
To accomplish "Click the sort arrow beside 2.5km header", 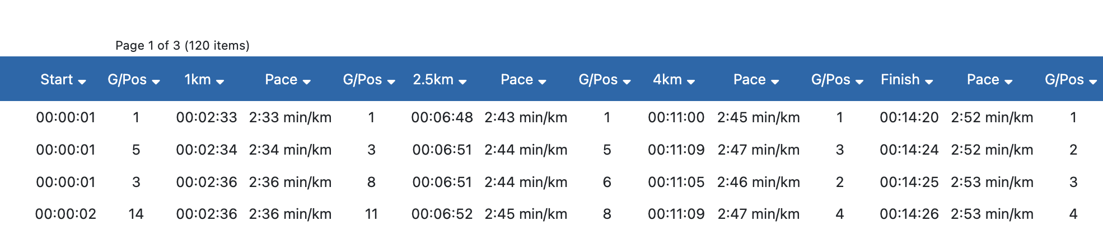I will pos(462,82).
